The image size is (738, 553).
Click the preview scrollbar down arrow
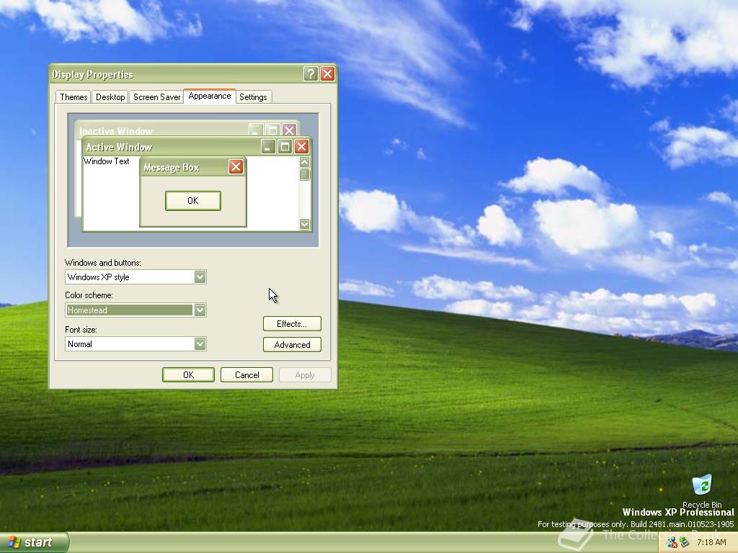coord(305,224)
